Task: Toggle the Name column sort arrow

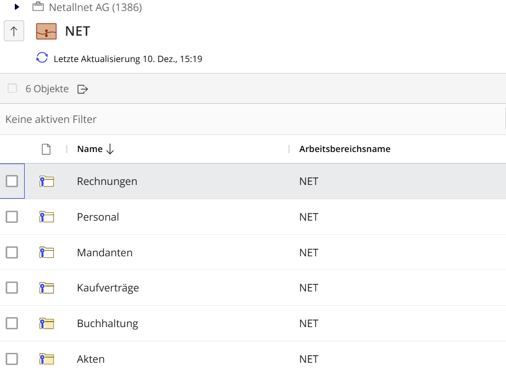Action: coord(110,149)
